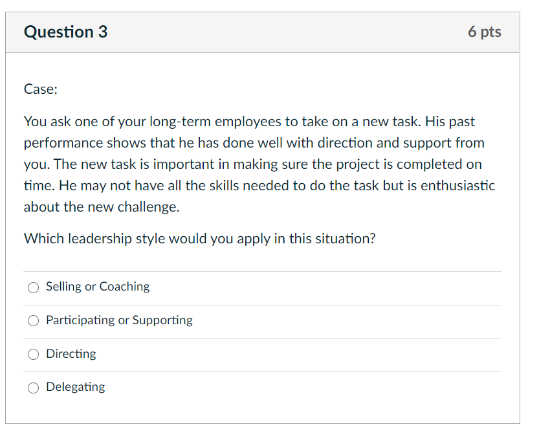
Task: Mark "Directing" as the chosen answer
Action: (x=33, y=355)
